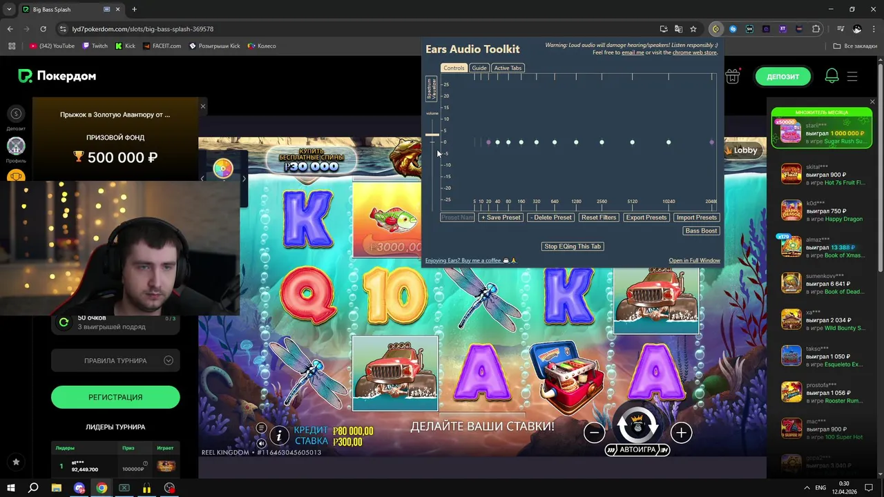Image resolution: width=884 pixels, height=497 pixels.
Task: Open the chrome web store link
Action: (x=695, y=52)
